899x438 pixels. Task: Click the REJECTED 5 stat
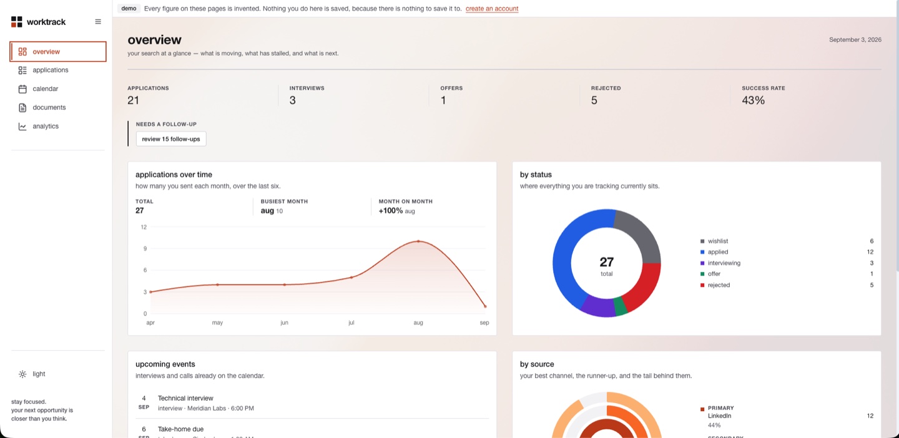coord(606,95)
